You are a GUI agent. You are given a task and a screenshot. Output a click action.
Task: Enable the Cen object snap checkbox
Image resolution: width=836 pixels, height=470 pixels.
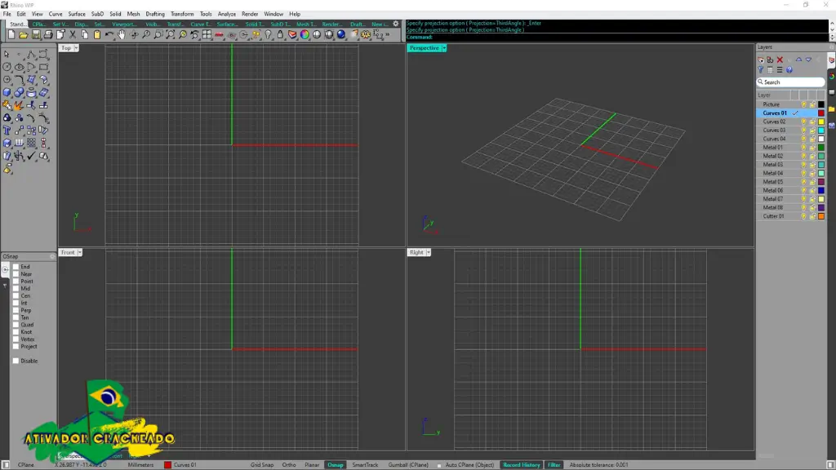coord(16,295)
